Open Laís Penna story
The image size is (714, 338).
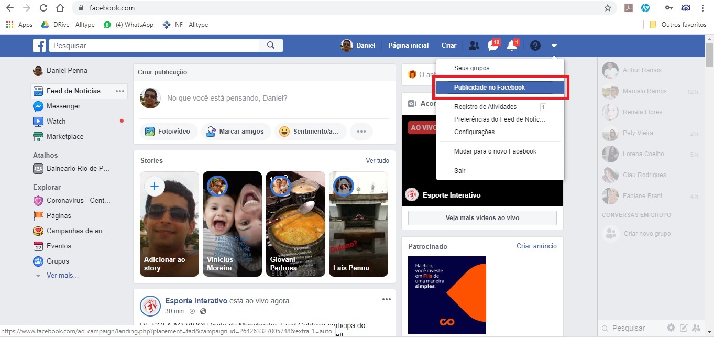[358, 224]
